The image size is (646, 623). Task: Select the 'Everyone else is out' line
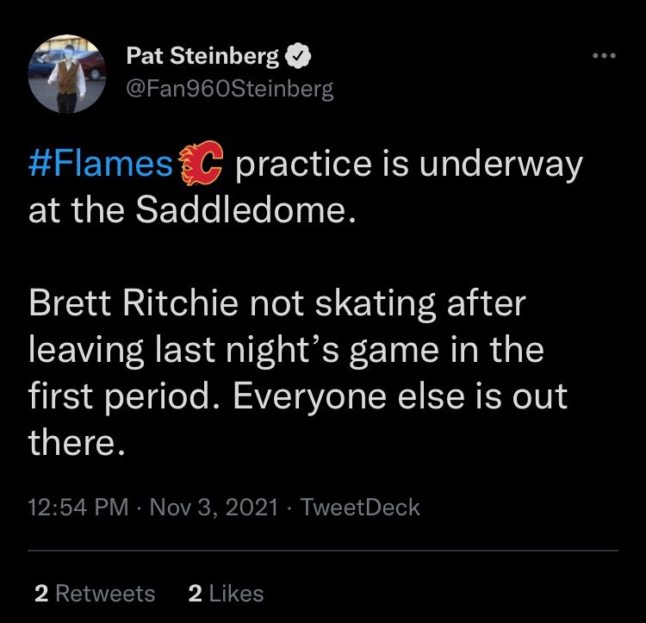(401, 396)
